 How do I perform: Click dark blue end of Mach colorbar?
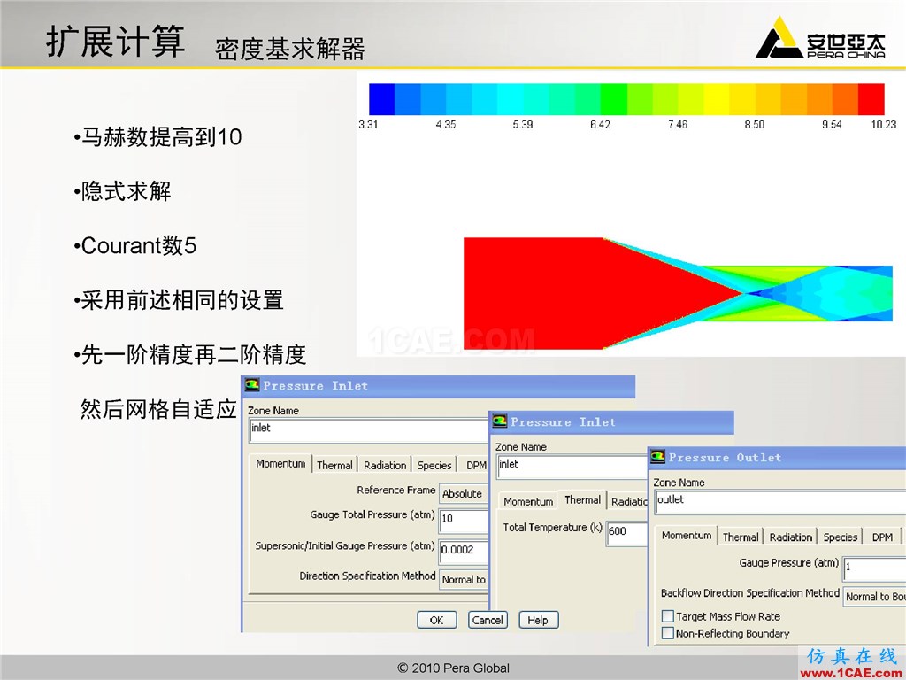[x=382, y=99]
